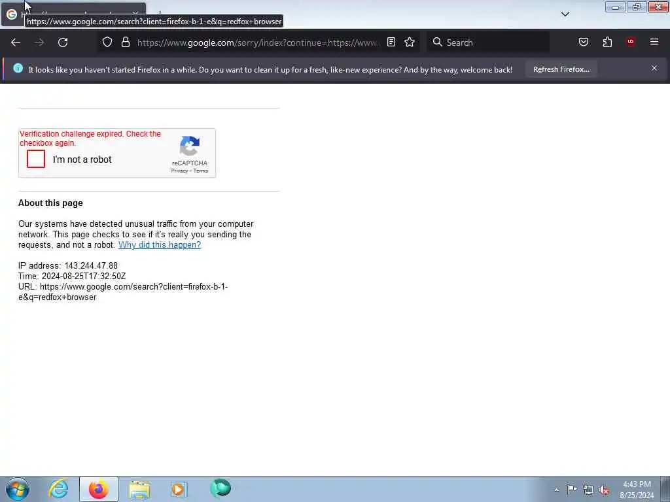The image size is (670, 502).
Task: Click the taskbar clock showing 4:43 PM
Action: click(637, 490)
